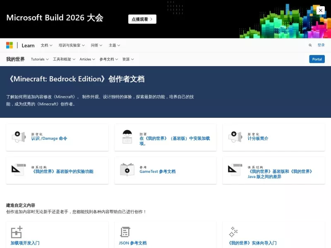331x248 pixels.
Task: Expand the 培训与实验室 dropdown
Action: pos(72,45)
